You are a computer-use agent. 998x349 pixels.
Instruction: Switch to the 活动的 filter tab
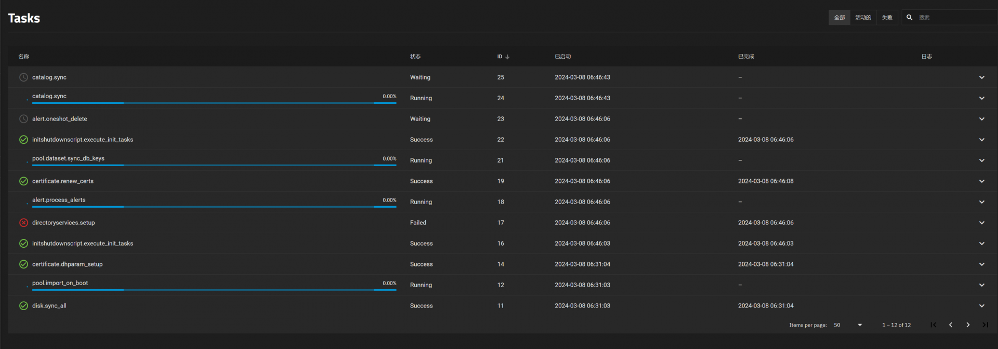(x=863, y=18)
